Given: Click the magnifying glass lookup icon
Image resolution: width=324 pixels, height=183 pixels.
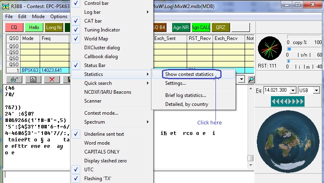Looking at the screenshot, I should 251,80.
